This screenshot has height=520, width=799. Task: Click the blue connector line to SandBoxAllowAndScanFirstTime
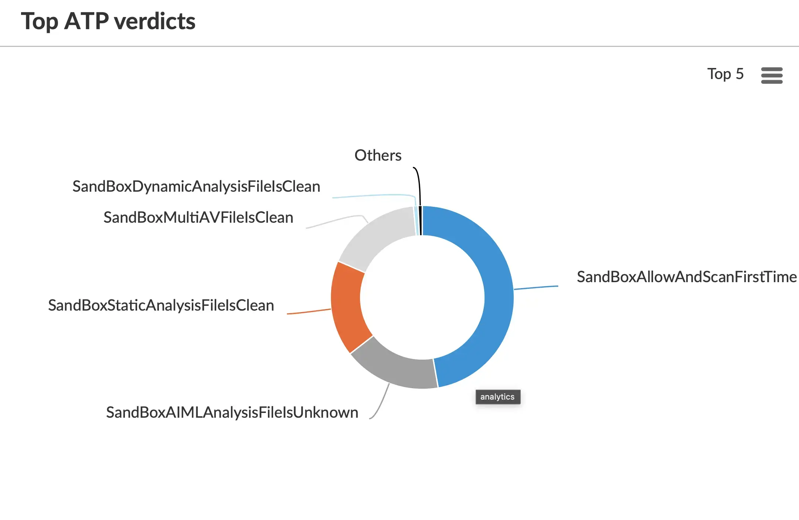pos(536,287)
